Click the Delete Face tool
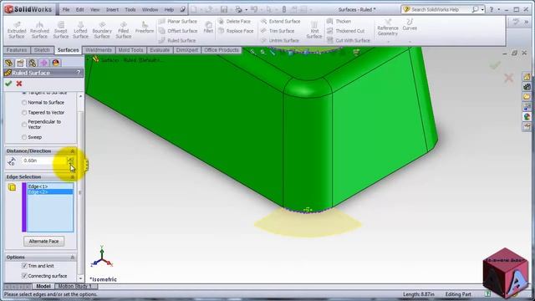Image resolution: width=535 pixels, height=301 pixels. 234,21
